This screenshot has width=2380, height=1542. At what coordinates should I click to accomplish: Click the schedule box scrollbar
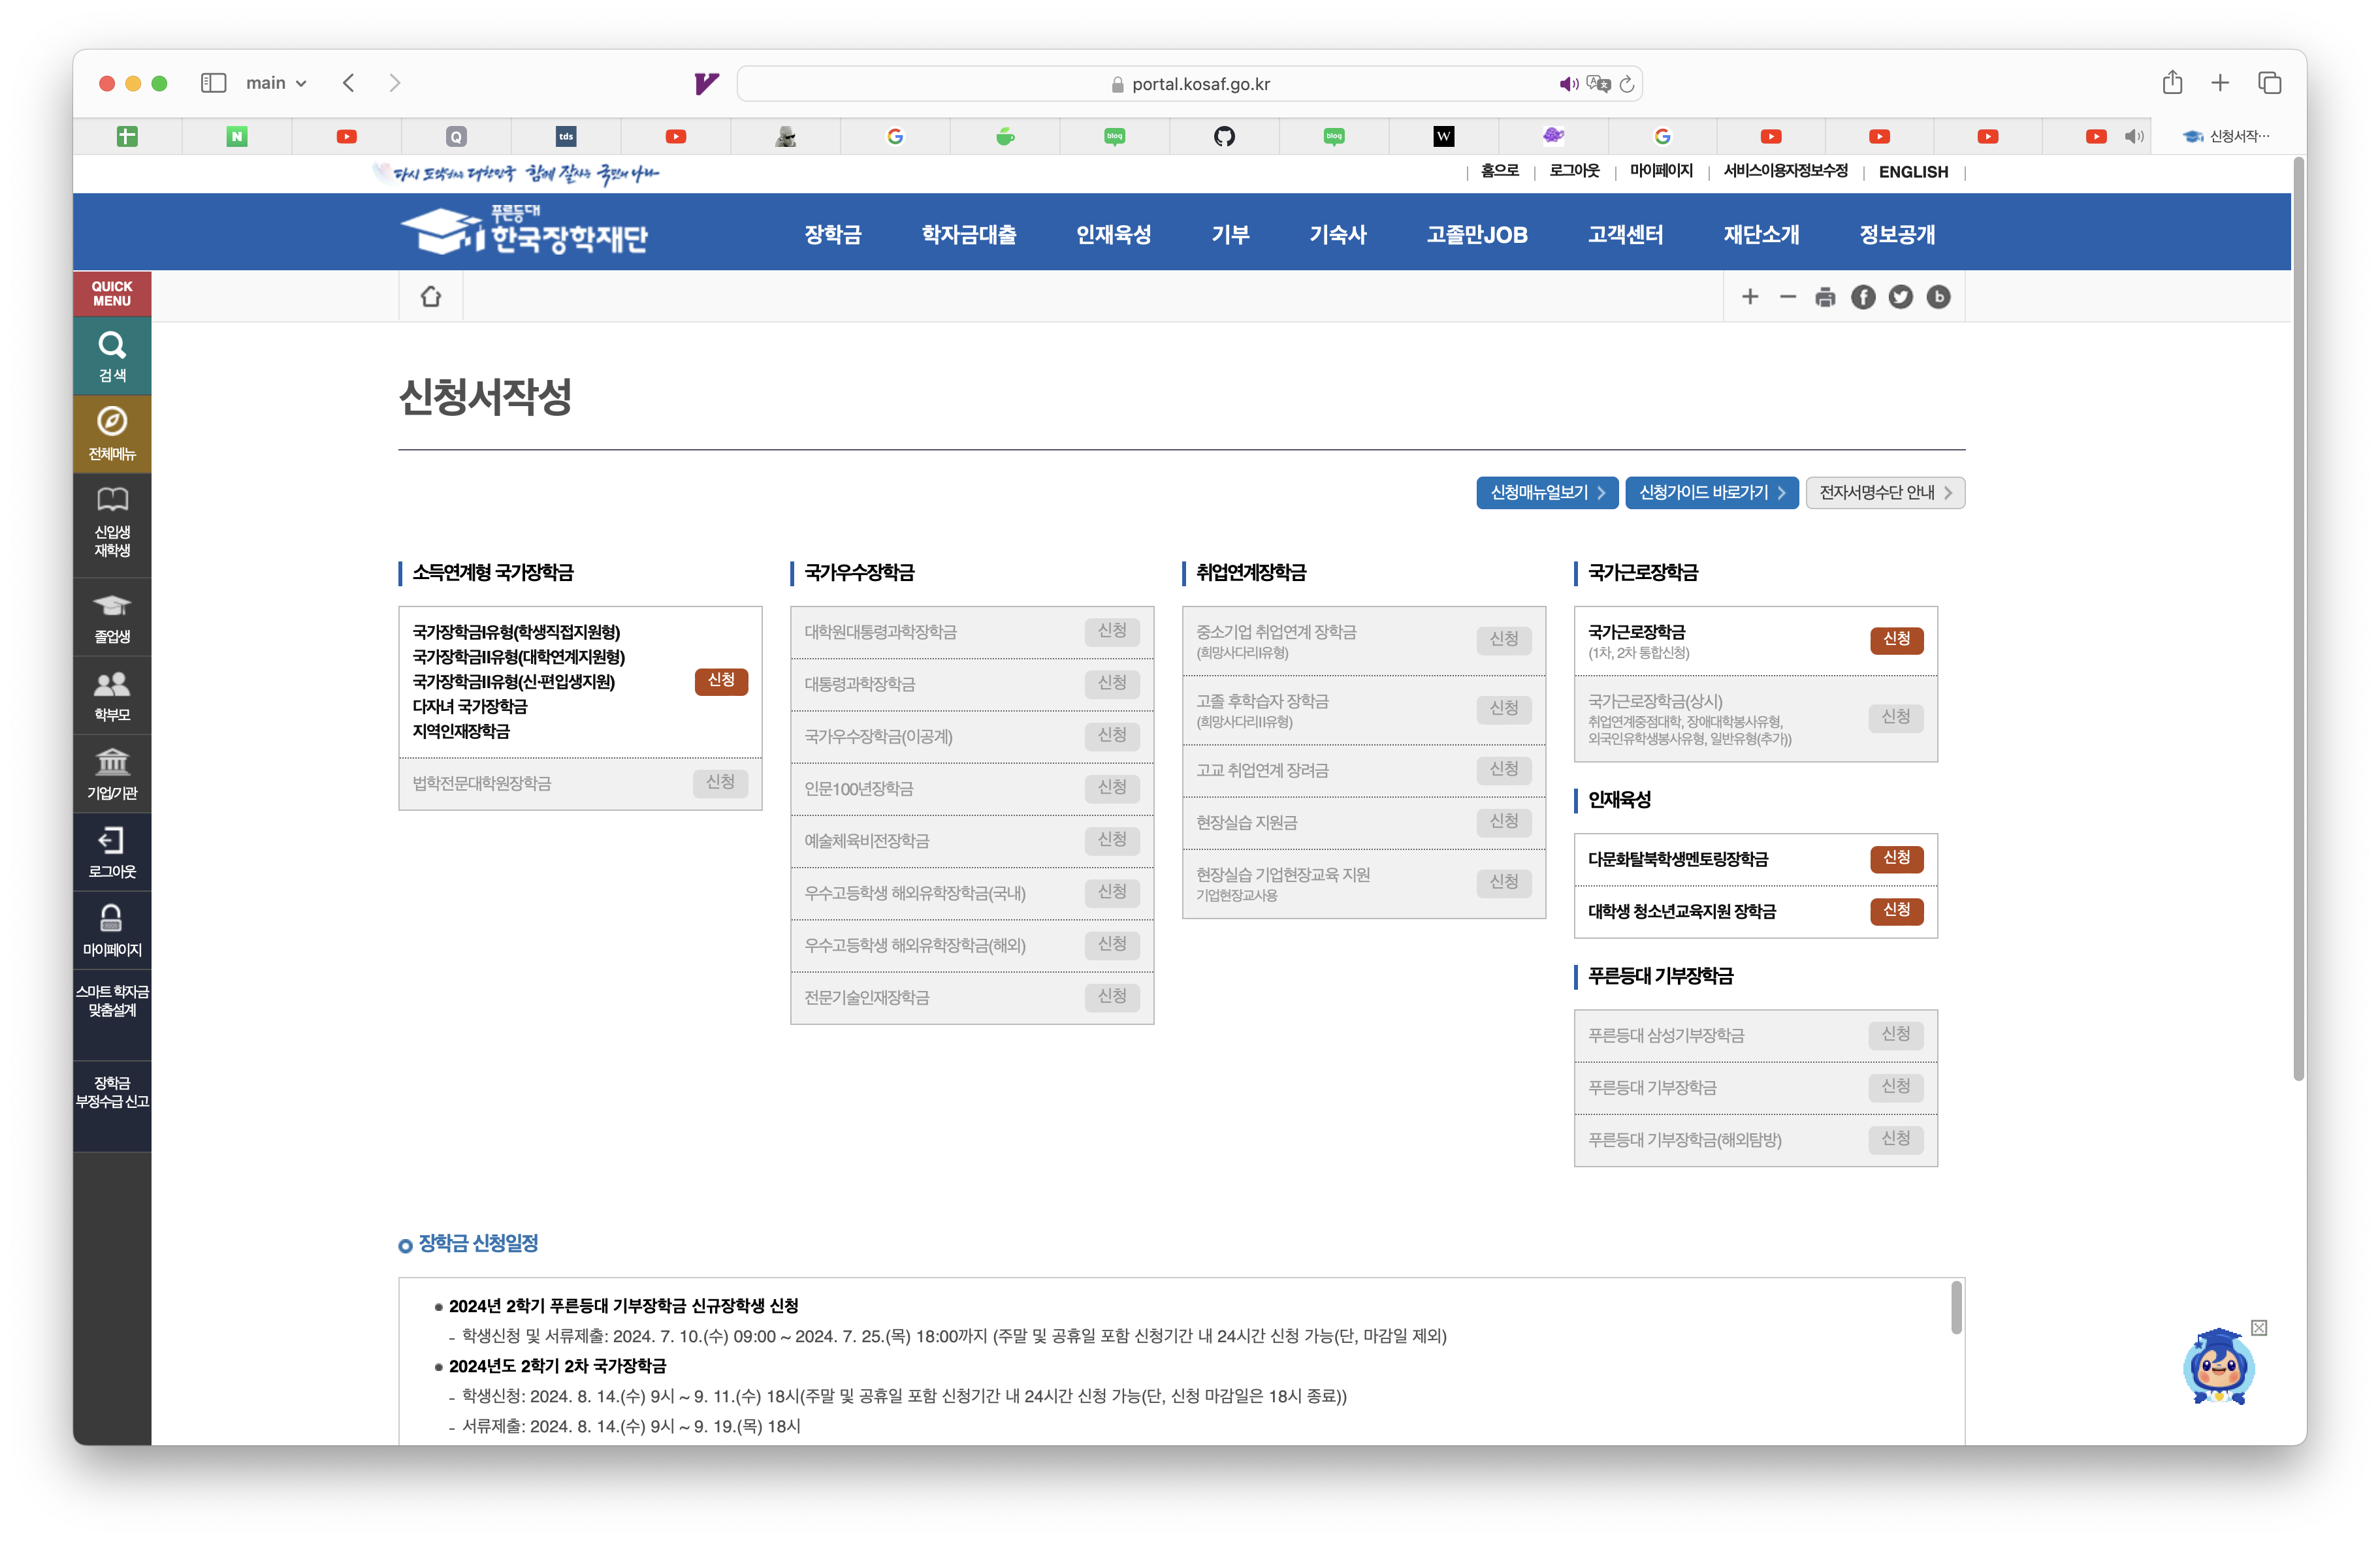[1956, 1307]
